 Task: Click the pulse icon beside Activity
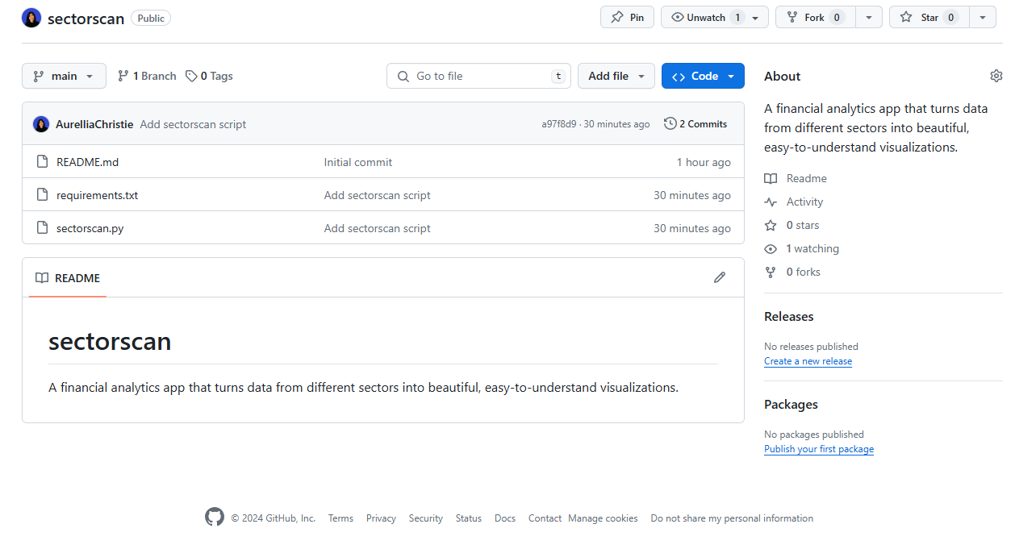click(771, 202)
